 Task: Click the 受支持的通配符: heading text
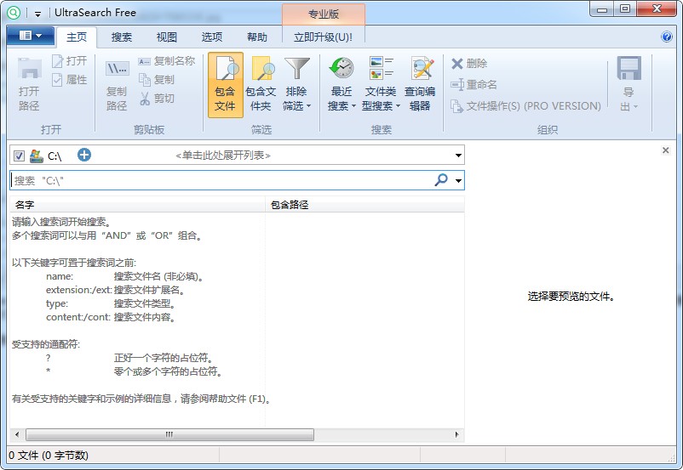(x=46, y=344)
